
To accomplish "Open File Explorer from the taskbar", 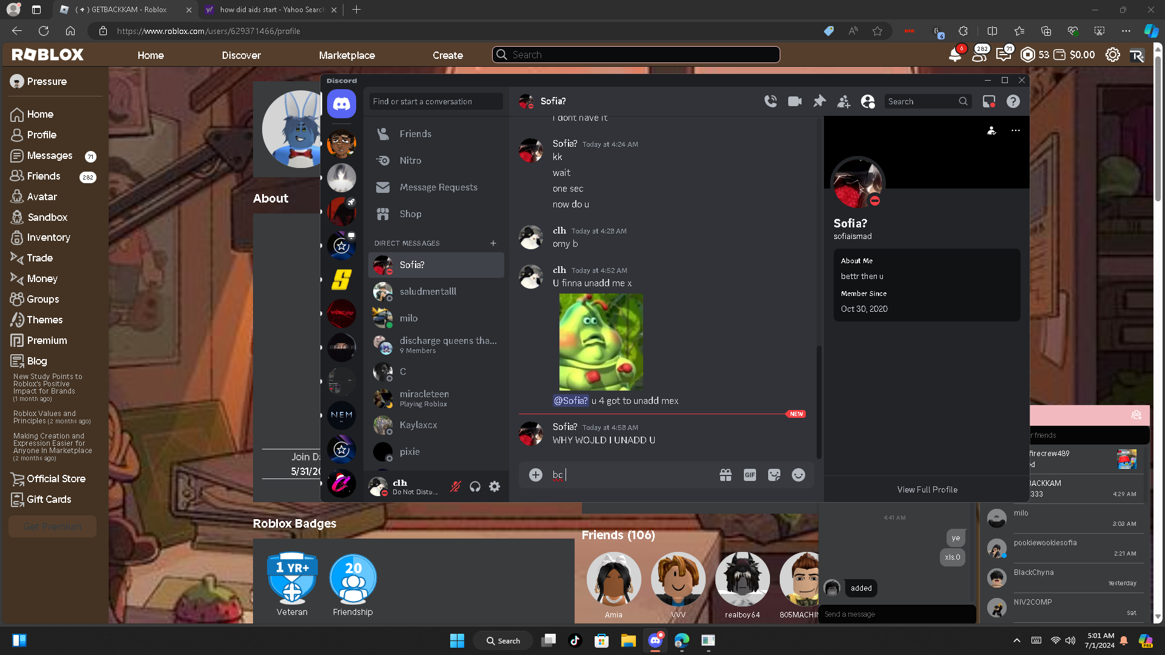I will 628,640.
